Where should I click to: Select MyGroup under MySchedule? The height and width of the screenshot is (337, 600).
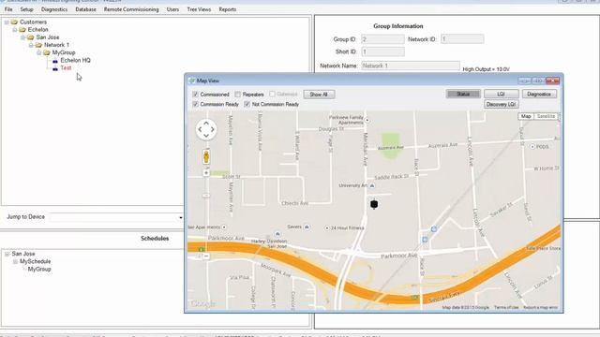pyautogui.click(x=39, y=270)
